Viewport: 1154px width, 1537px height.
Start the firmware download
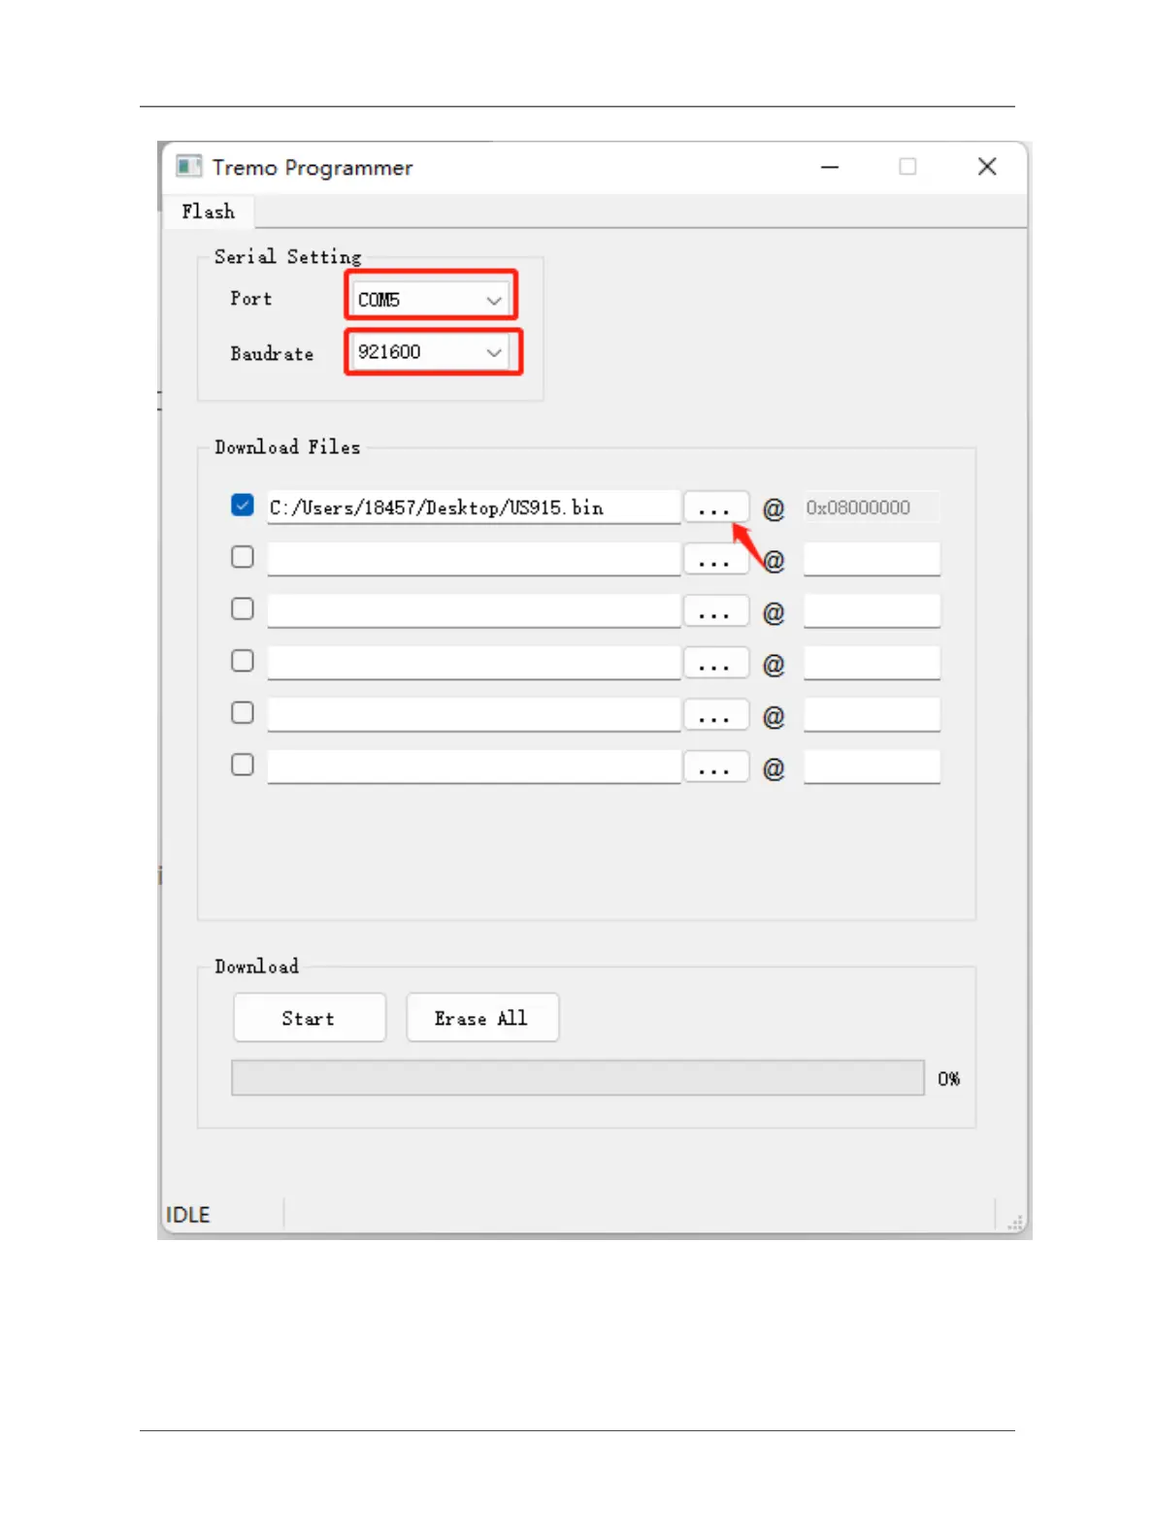310,1018
